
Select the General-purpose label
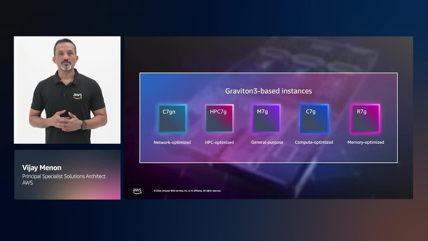pos(267,142)
